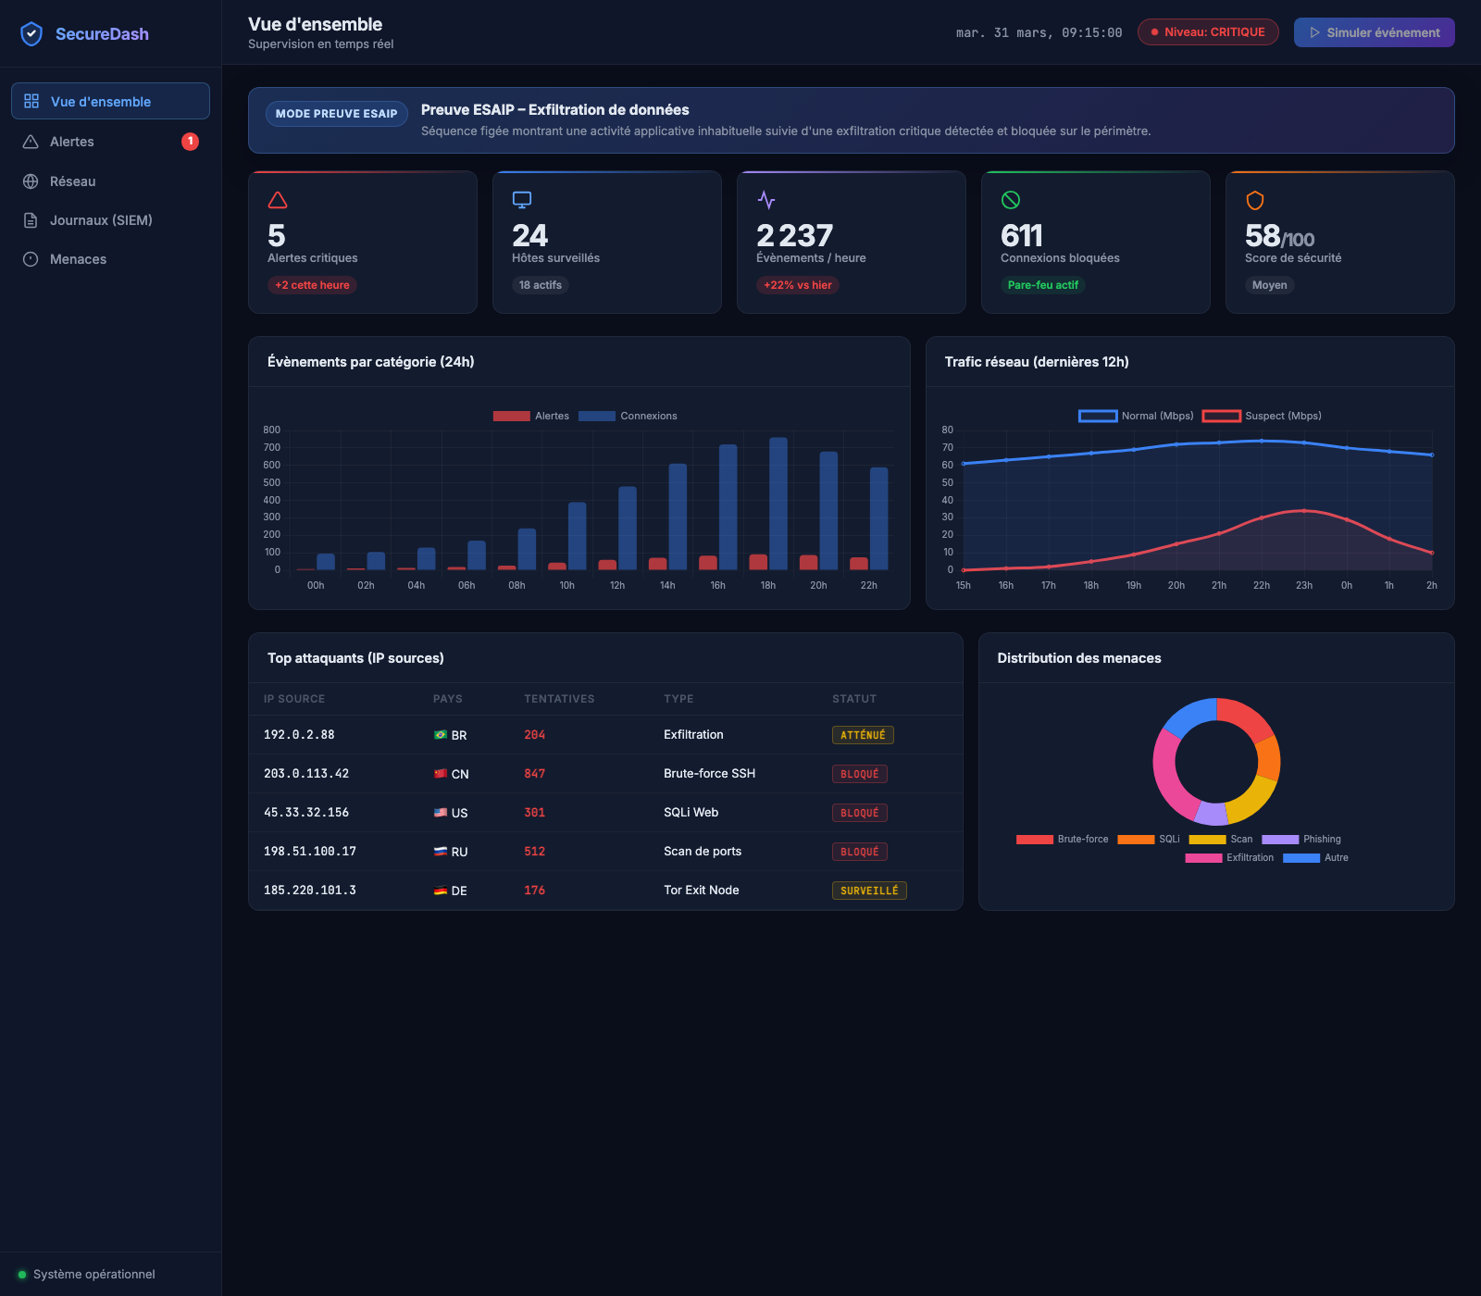Screen dimensions: 1481x1296
Task: Click the Moyen score tag
Action: click(1269, 285)
